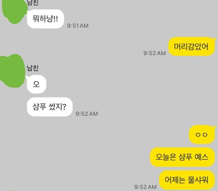Click the 남친 name next to the upper avatar
218x191 pixels.
32,3
